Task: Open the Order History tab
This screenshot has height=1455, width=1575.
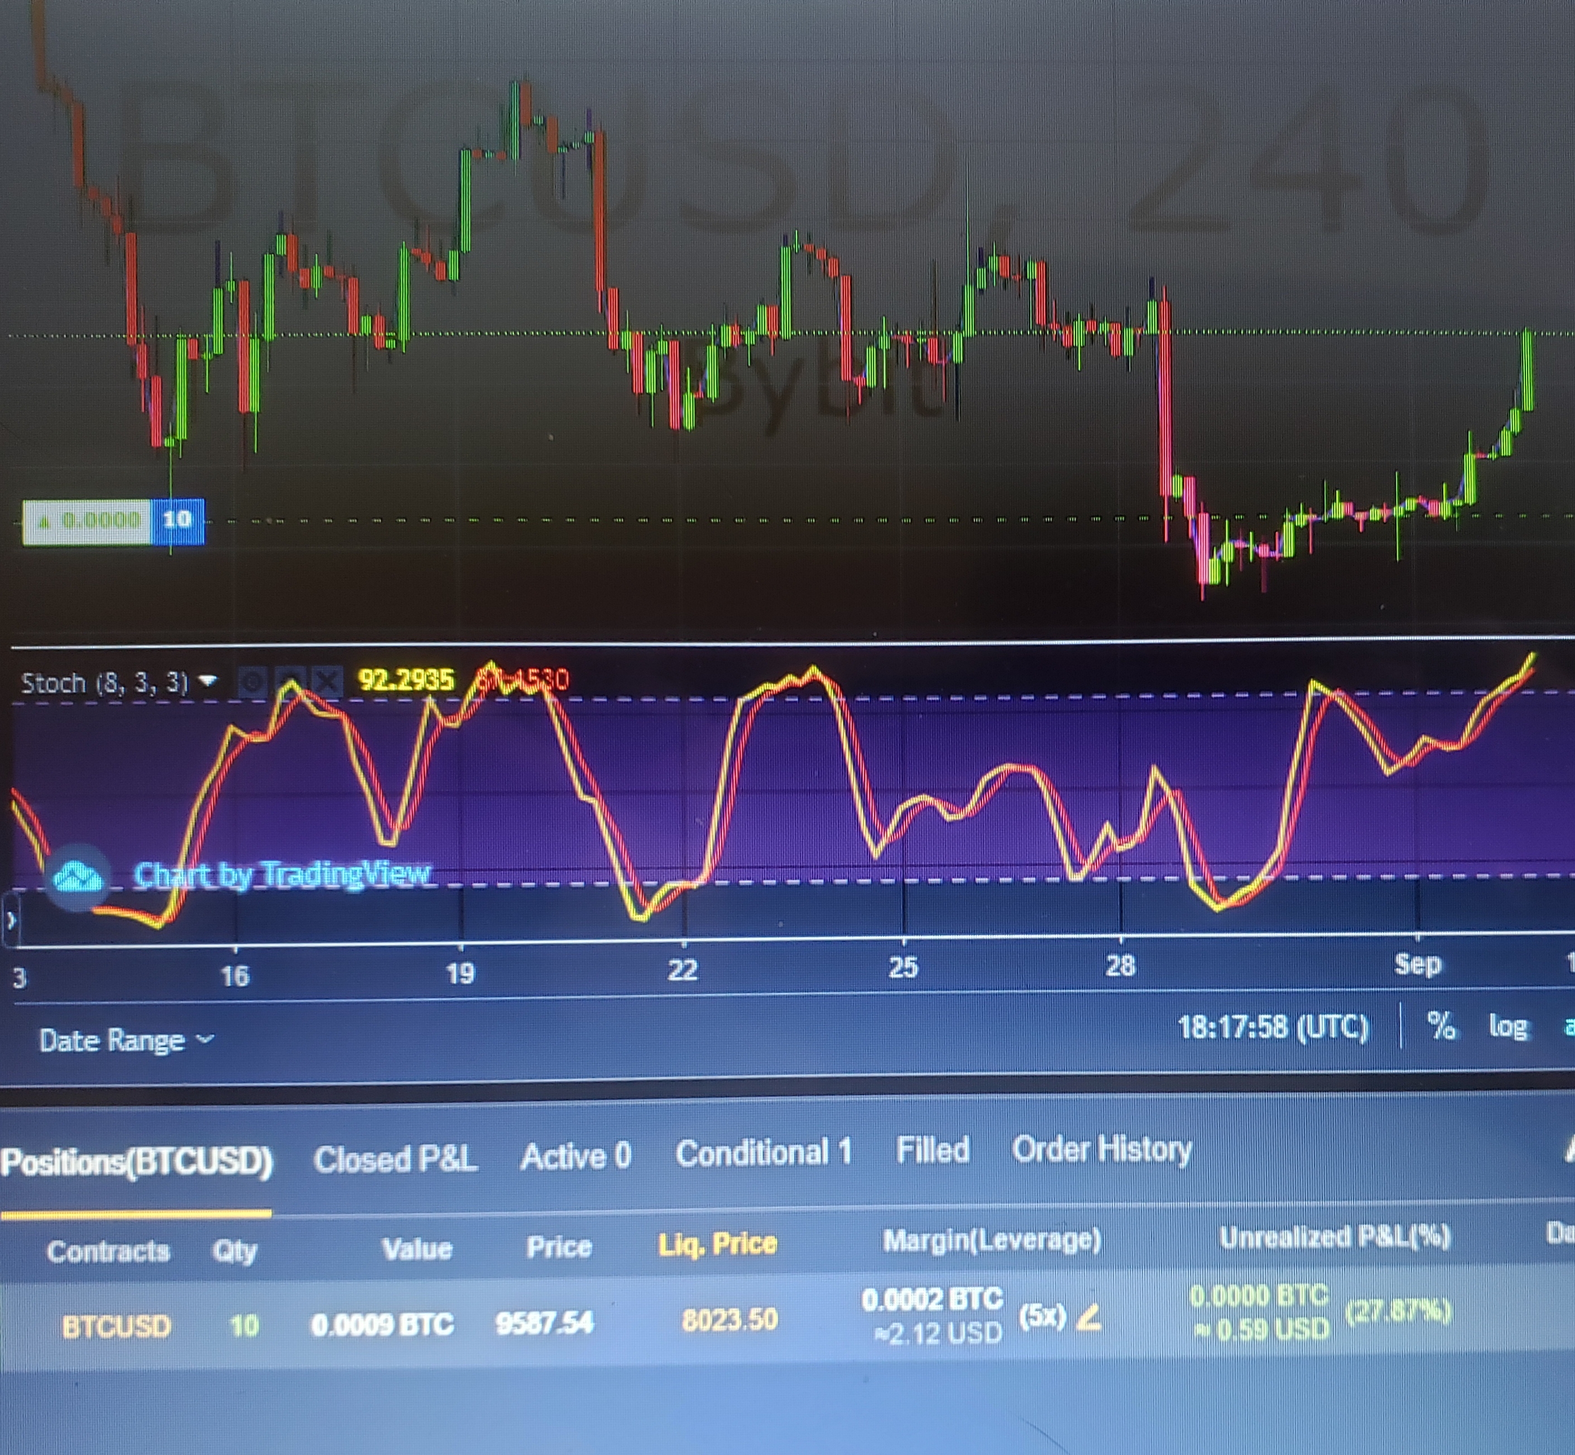Action: pyautogui.click(x=1101, y=1149)
